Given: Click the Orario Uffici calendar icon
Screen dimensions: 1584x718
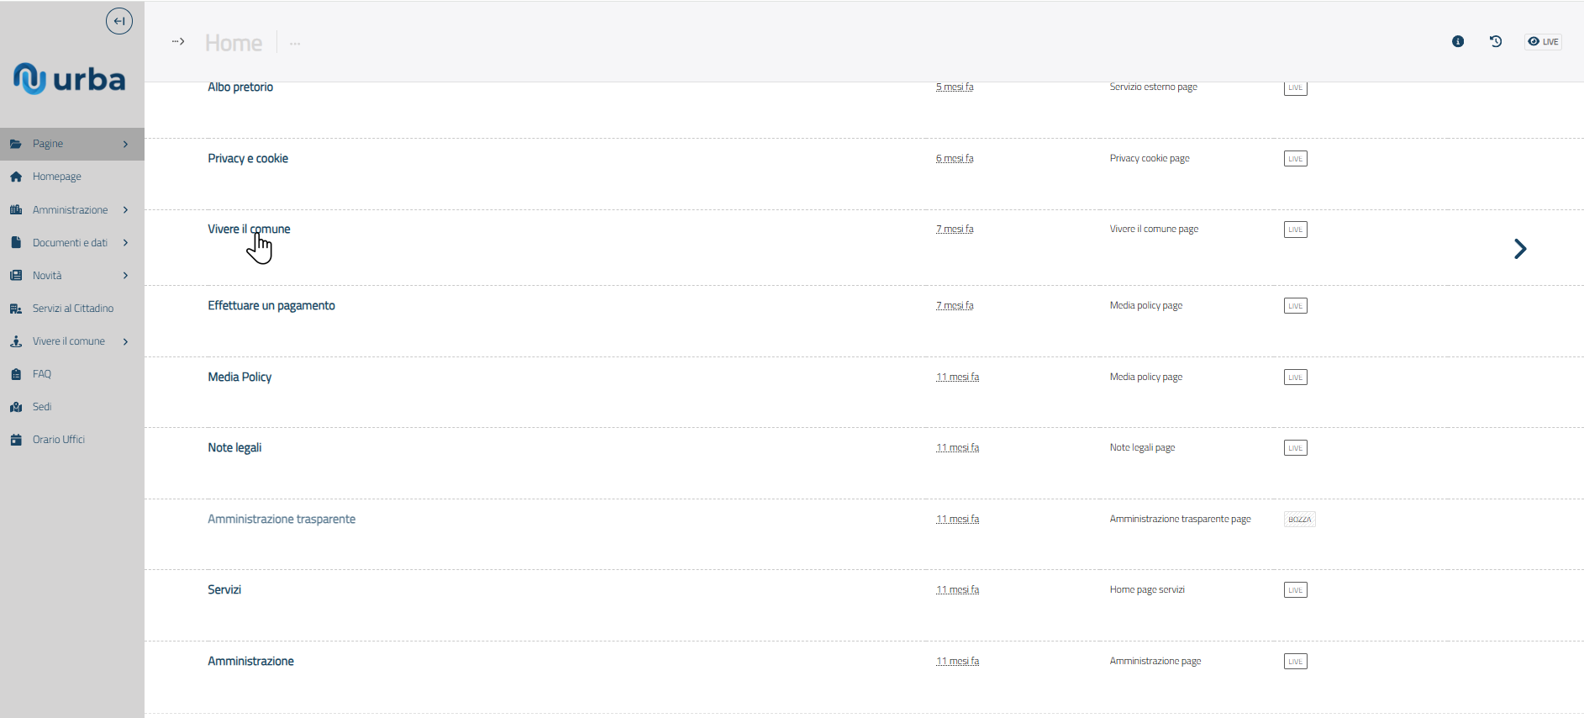Looking at the screenshot, I should [16, 440].
